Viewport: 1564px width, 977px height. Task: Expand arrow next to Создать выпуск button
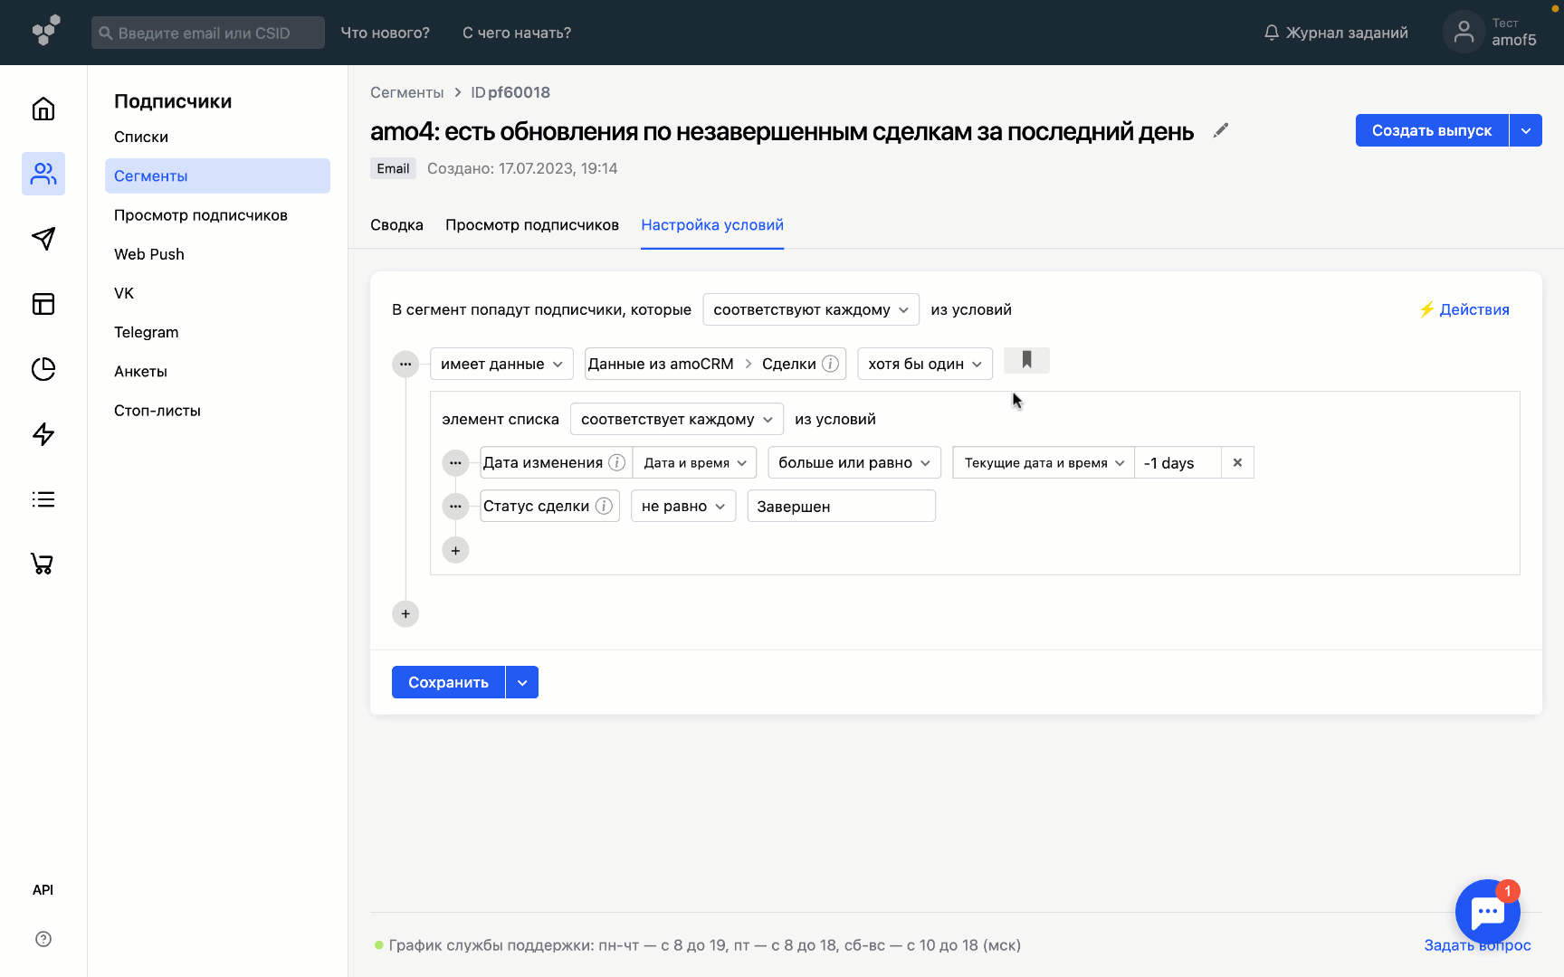click(1526, 130)
